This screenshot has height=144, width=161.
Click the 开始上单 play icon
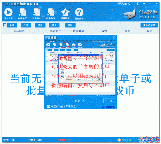8,12
